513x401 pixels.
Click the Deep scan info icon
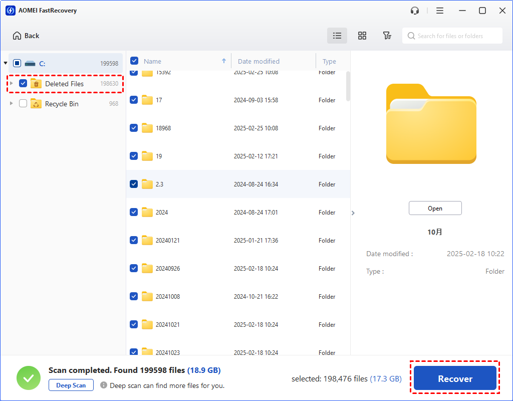coord(104,385)
